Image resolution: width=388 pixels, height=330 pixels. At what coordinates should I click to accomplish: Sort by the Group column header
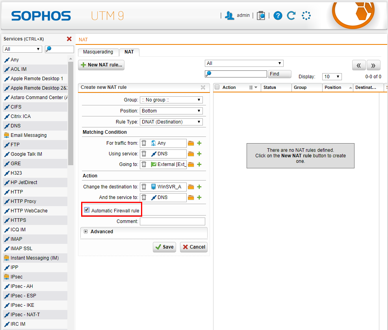click(x=307, y=87)
